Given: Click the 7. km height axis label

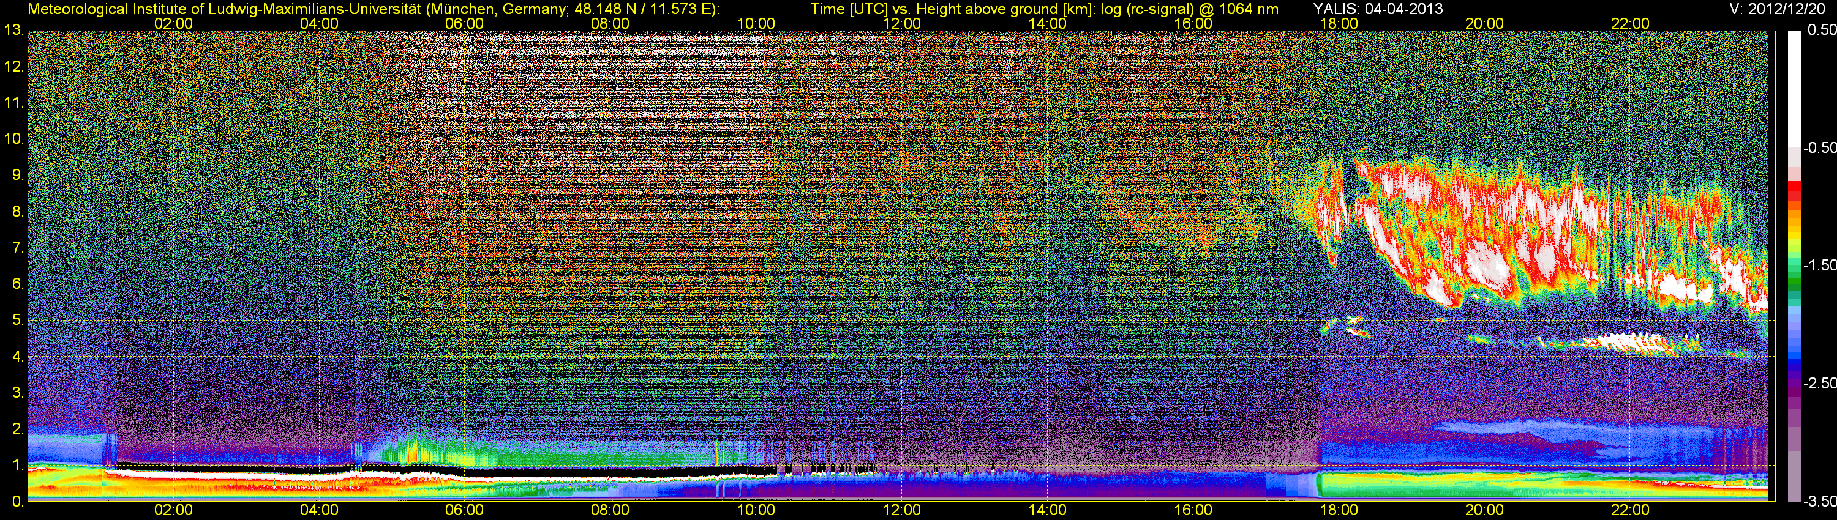Looking at the screenshot, I should [x=17, y=248].
